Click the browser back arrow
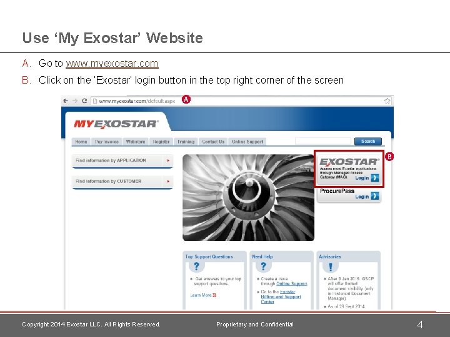Screen dimensions: 450x337 (66, 101)
